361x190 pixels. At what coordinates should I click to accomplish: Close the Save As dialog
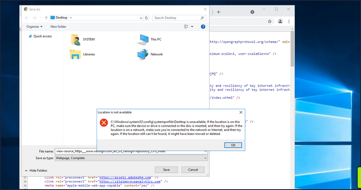pos(205,9)
